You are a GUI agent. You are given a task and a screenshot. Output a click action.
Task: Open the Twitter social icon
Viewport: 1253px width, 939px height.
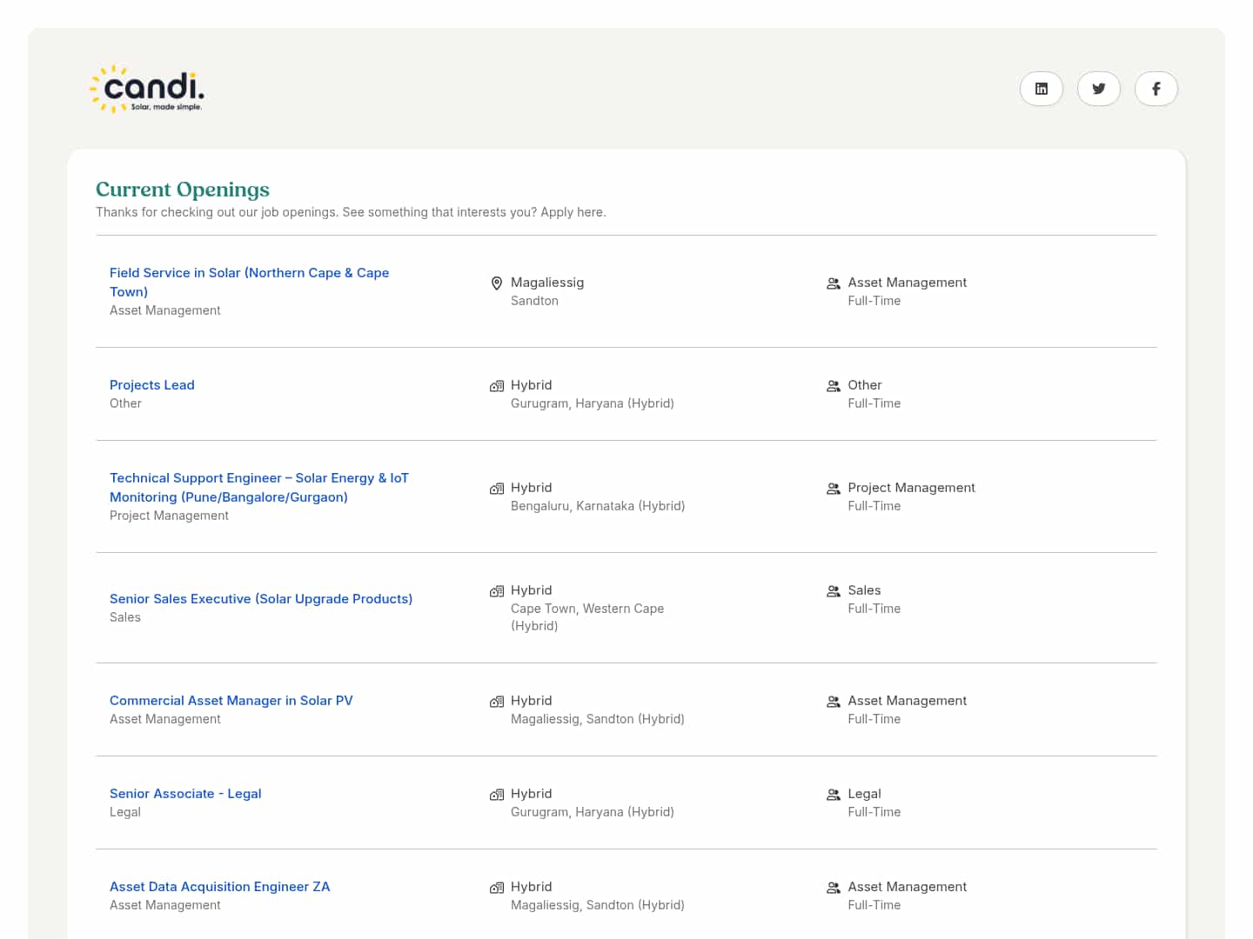(x=1098, y=89)
